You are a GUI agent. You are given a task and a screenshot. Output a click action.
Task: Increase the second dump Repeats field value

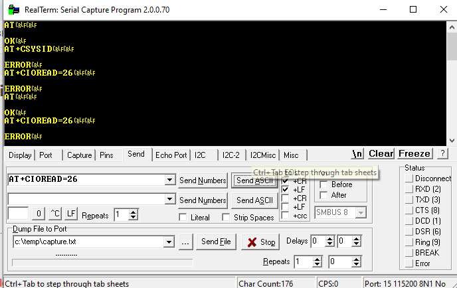tap(357, 259)
